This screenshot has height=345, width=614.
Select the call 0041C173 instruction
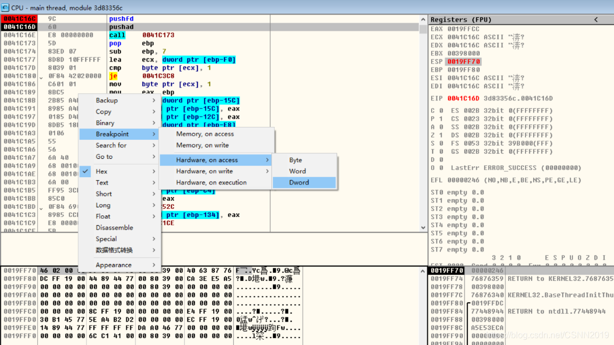(x=142, y=35)
